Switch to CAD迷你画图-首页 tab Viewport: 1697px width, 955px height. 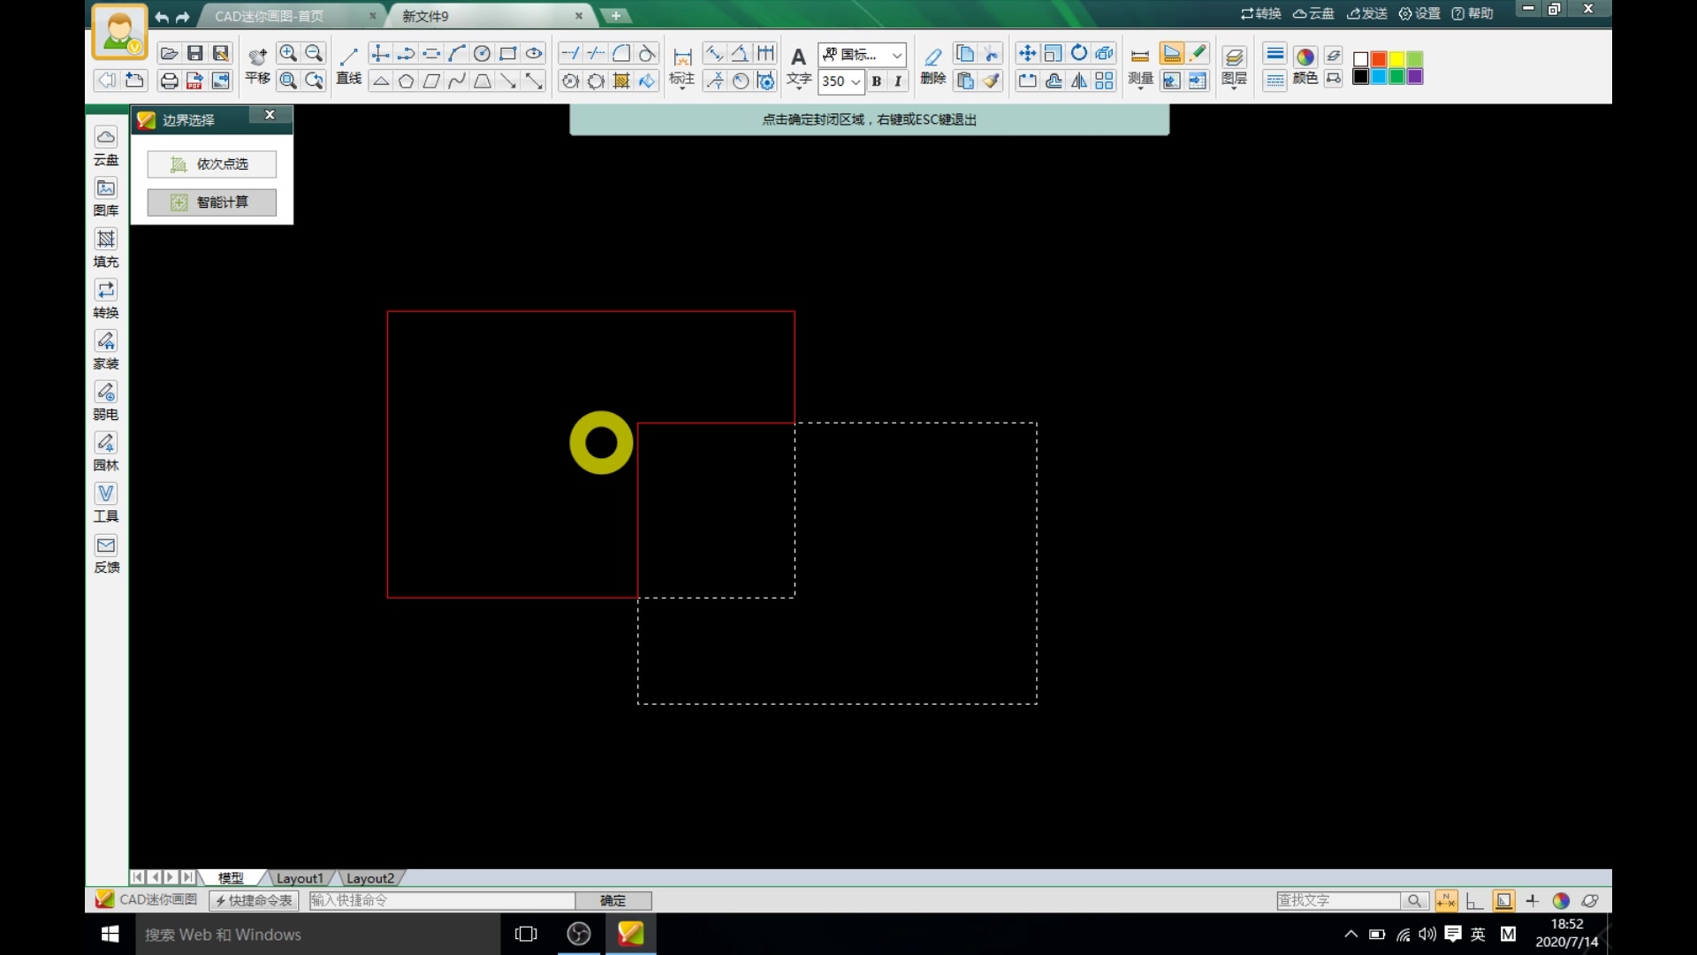270,16
